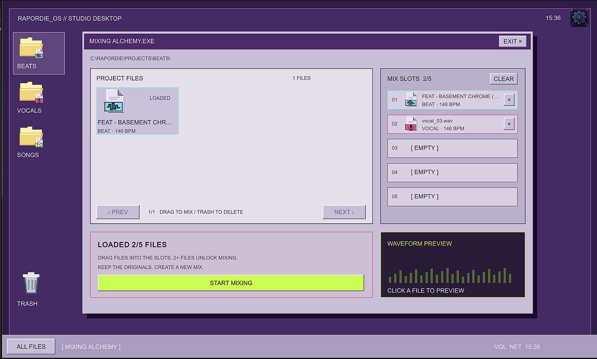Image resolution: width=597 pixels, height=359 pixels.
Task: Select empty mix slot 04
Action: click(452, 173)
